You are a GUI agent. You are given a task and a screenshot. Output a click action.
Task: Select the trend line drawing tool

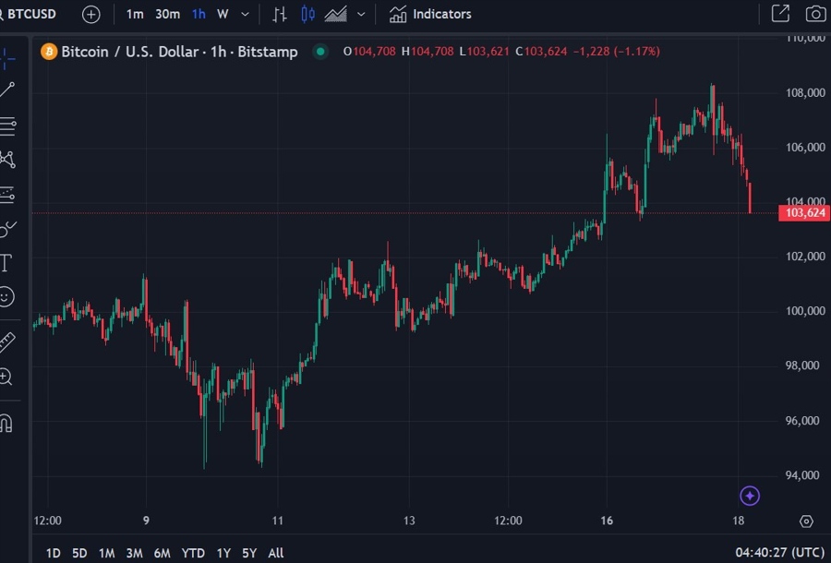(7, 90)
